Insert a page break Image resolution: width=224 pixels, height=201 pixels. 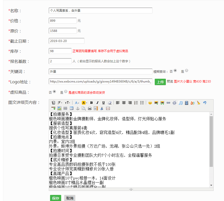click(x=65, y=108)
